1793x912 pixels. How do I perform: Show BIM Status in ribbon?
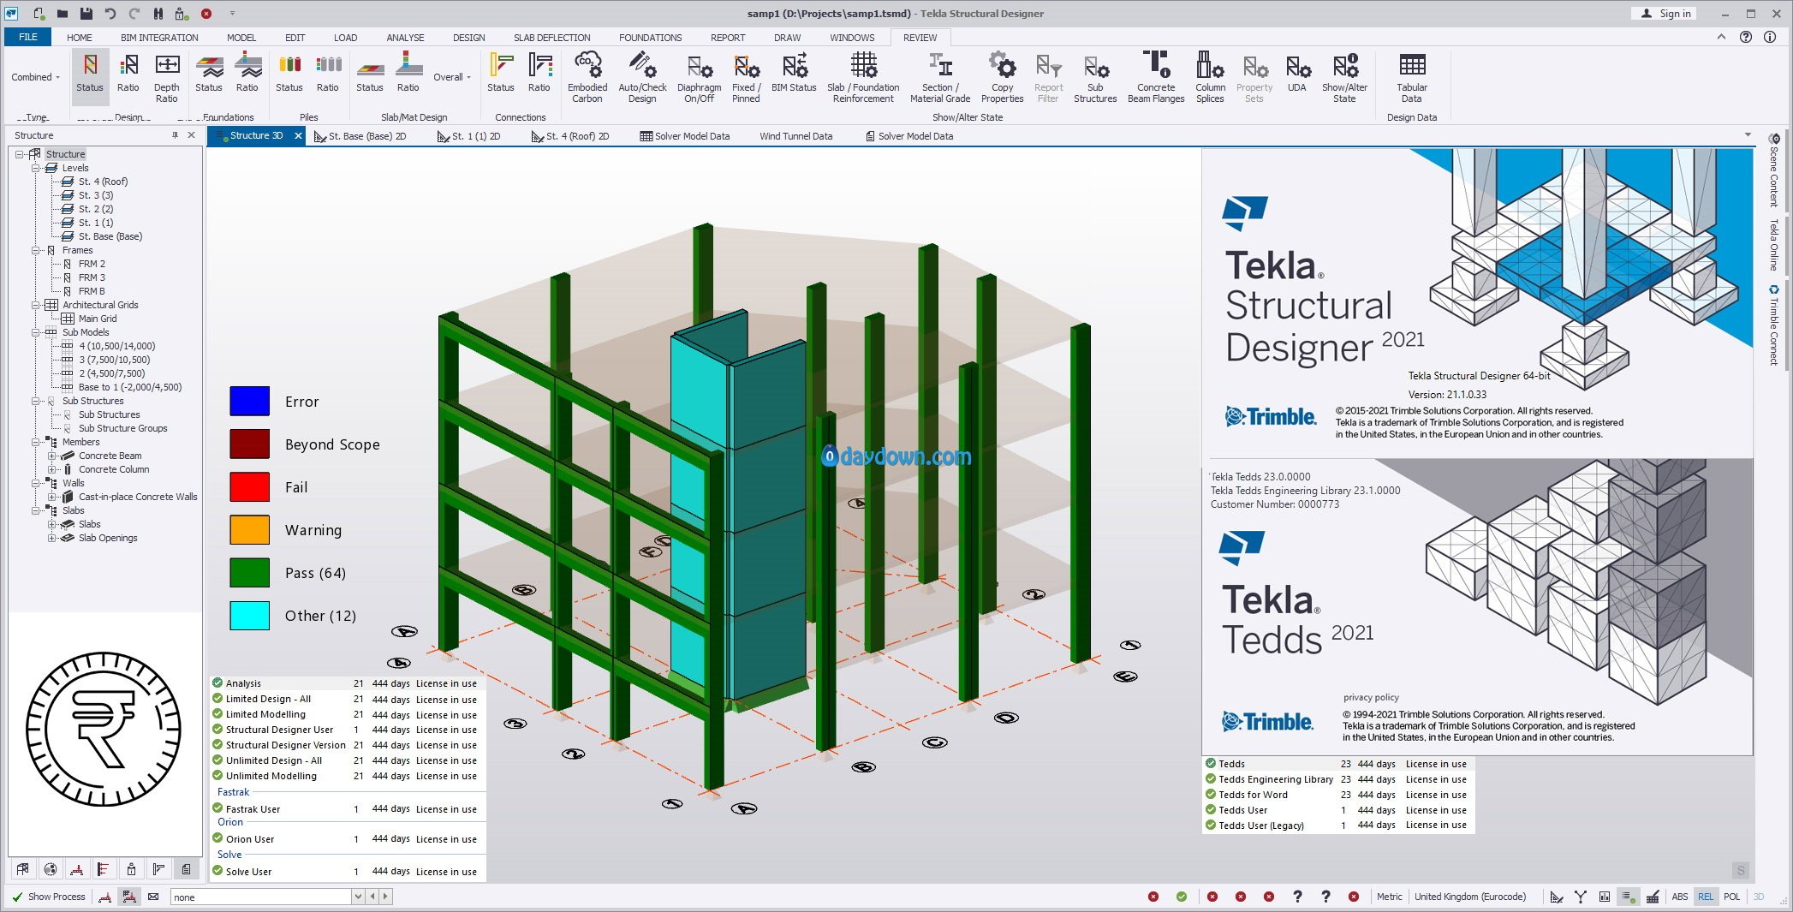pyautogui.click(x=794, y=72)
